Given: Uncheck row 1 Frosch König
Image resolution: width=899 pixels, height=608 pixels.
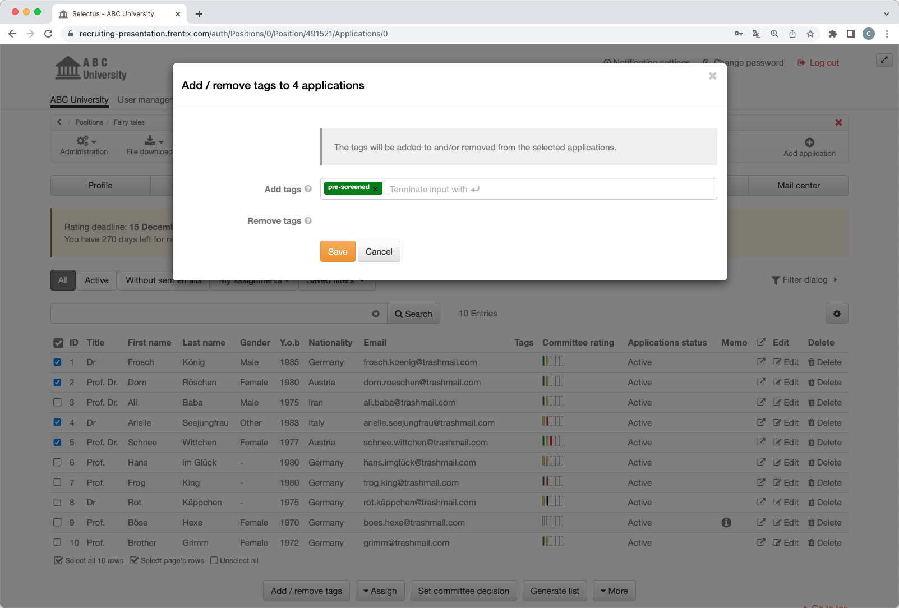Looking at the screenshot, I should click(x=57, y=362).
